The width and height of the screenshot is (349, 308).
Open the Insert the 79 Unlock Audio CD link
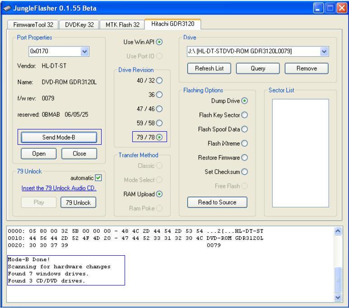click(x=59, y=188)
